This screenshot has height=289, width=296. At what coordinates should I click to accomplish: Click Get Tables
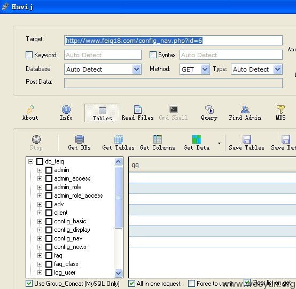119,143
